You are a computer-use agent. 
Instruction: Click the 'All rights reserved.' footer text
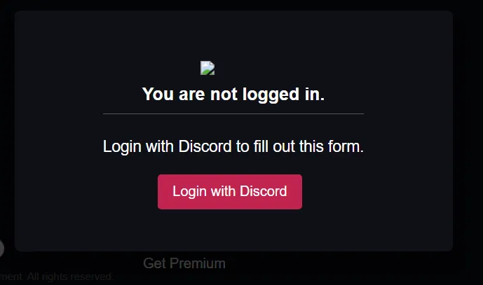pos(70,277)
